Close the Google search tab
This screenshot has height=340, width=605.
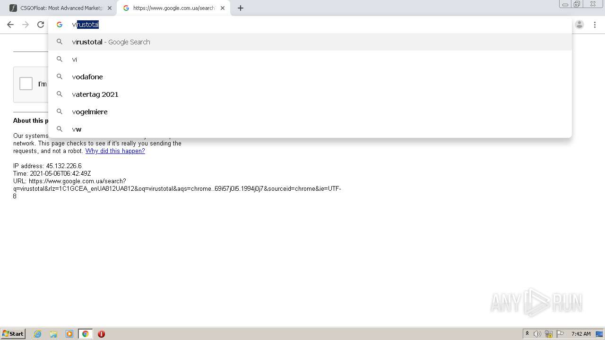(223, 8)
